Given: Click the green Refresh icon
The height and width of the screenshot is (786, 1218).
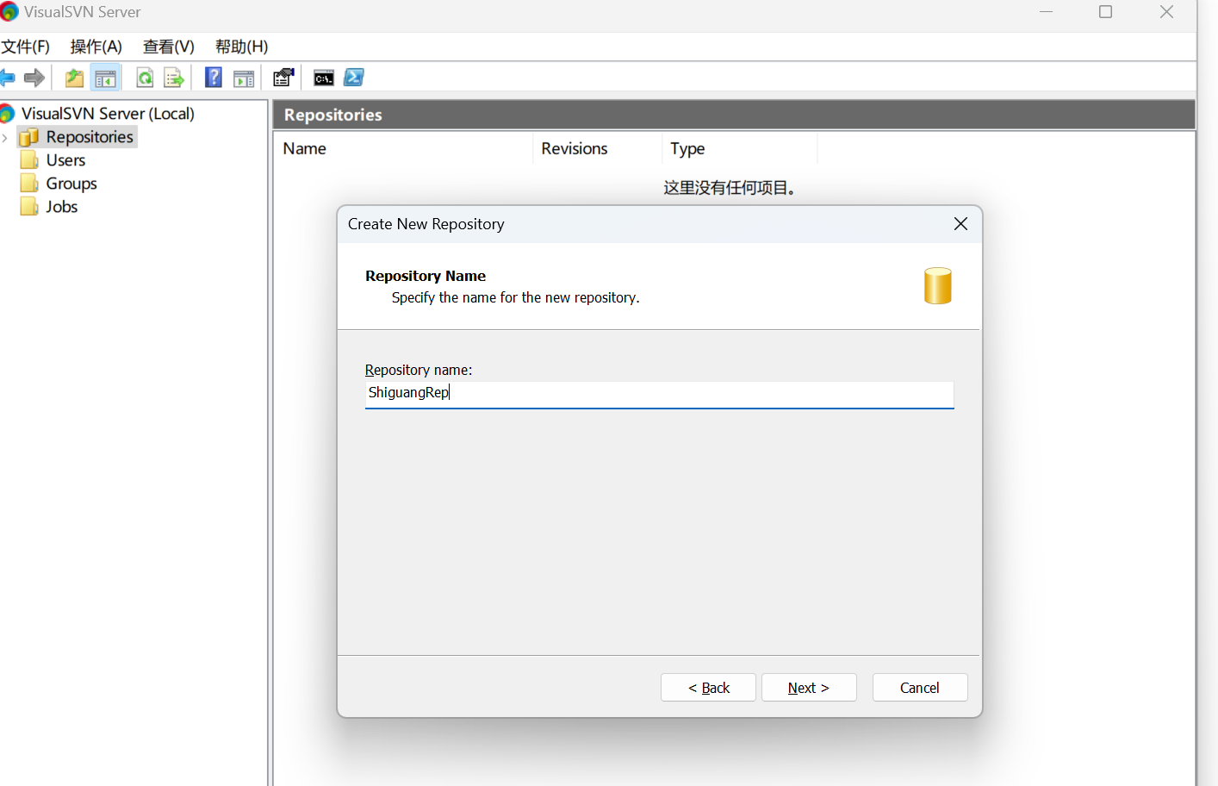Looking at the screenshot, I should point(145,78).
